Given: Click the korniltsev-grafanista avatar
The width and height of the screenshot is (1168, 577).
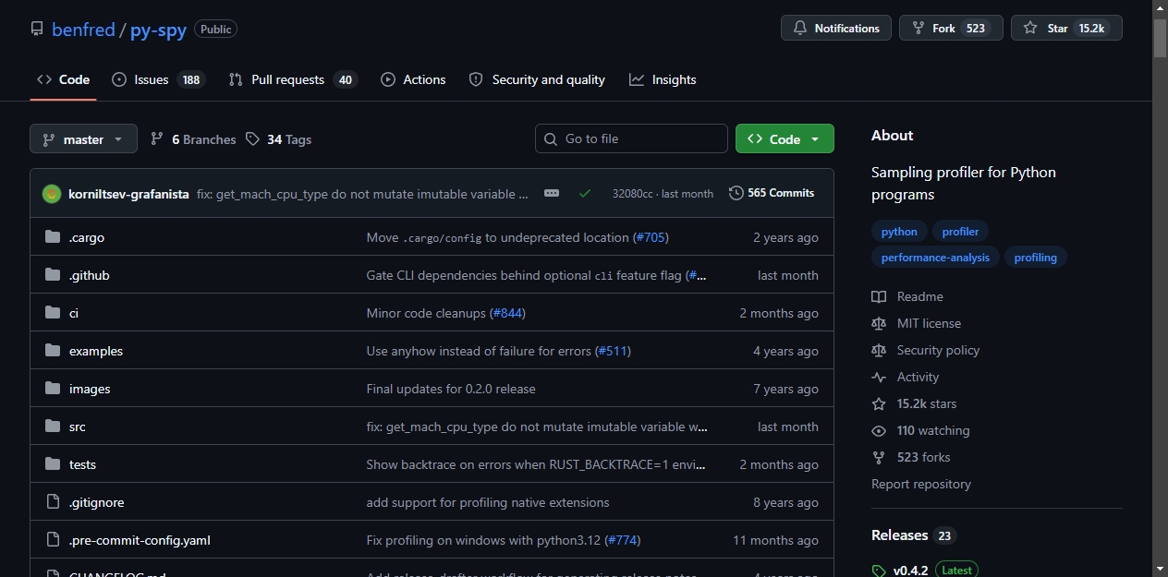Looking at the screenshot, I should (52, 194).
